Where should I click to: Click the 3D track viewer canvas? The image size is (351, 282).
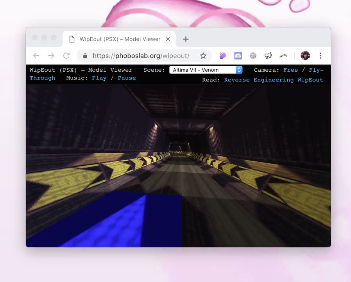pos(178,166)
